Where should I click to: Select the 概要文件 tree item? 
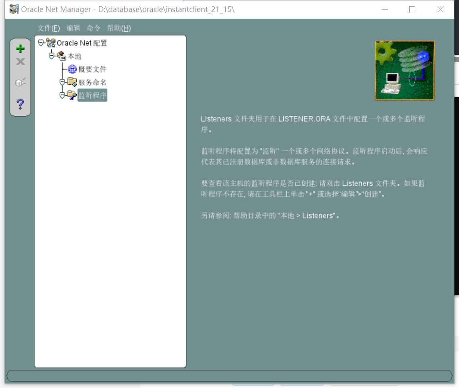coord(93,69)
